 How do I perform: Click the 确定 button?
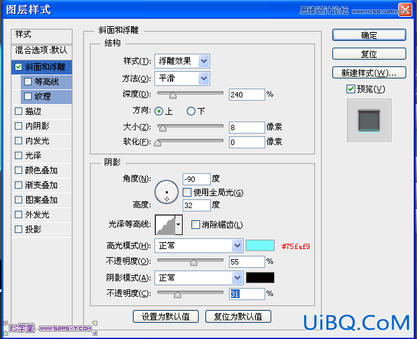369,35
